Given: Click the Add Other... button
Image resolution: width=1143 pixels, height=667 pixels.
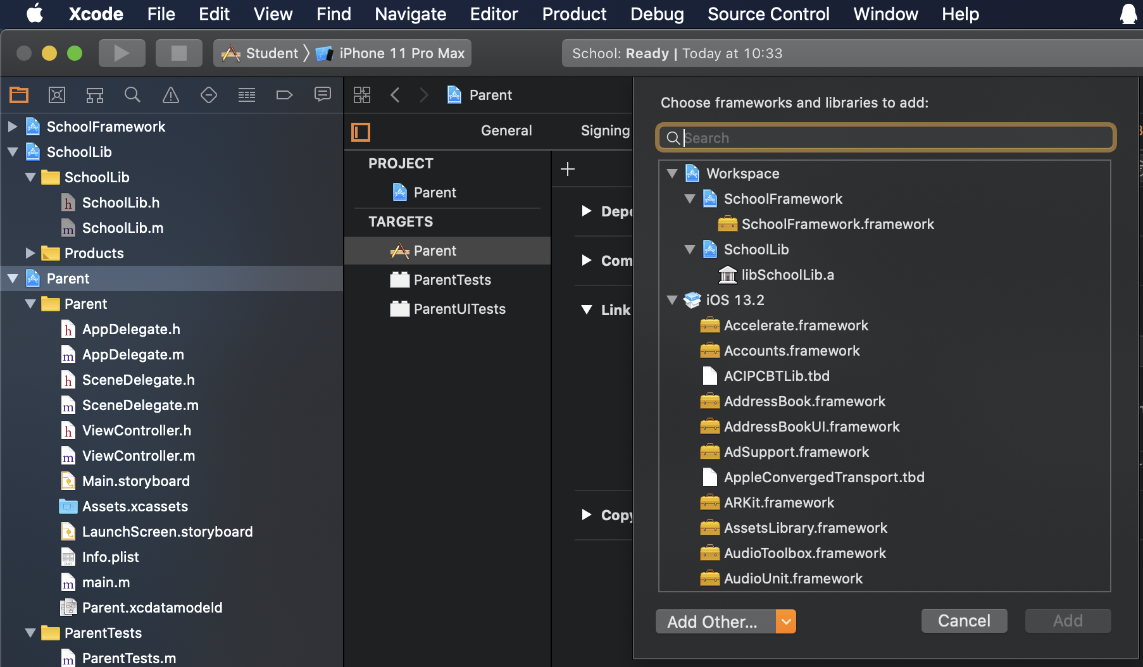Looking at the screenshot, I should (x=715, y=621).
